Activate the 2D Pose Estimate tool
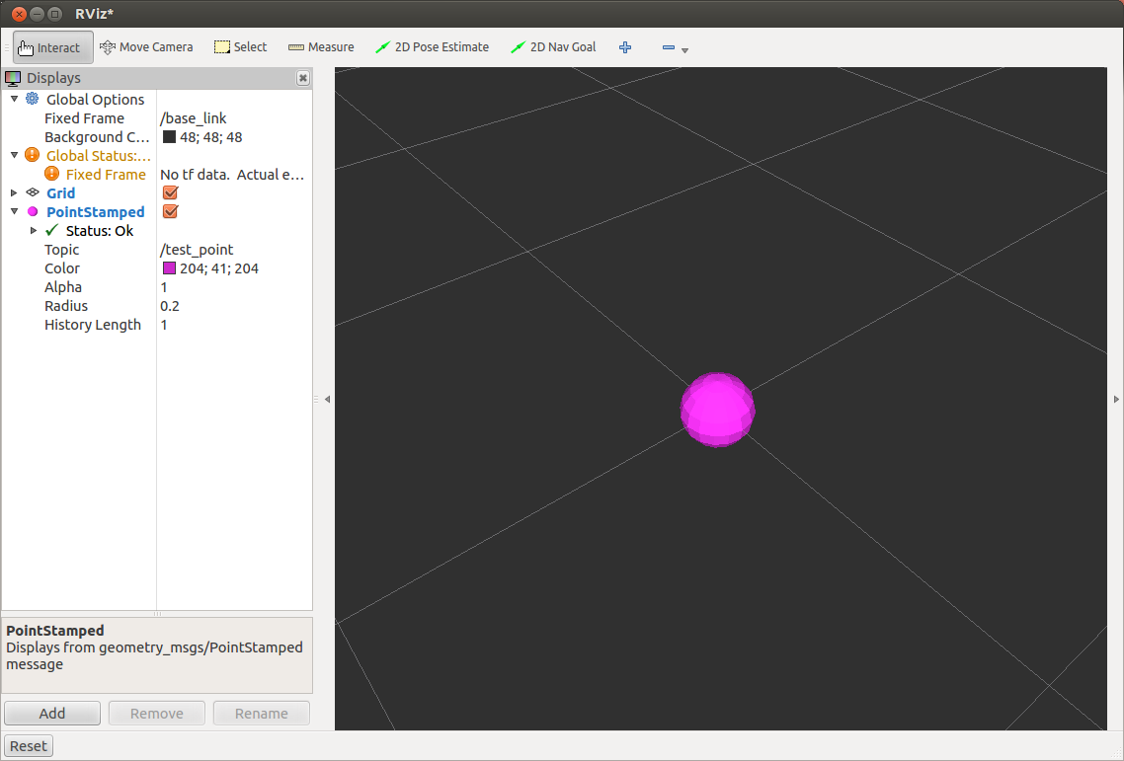Viewport: 1124px width, 761px height. coord(432,47)
